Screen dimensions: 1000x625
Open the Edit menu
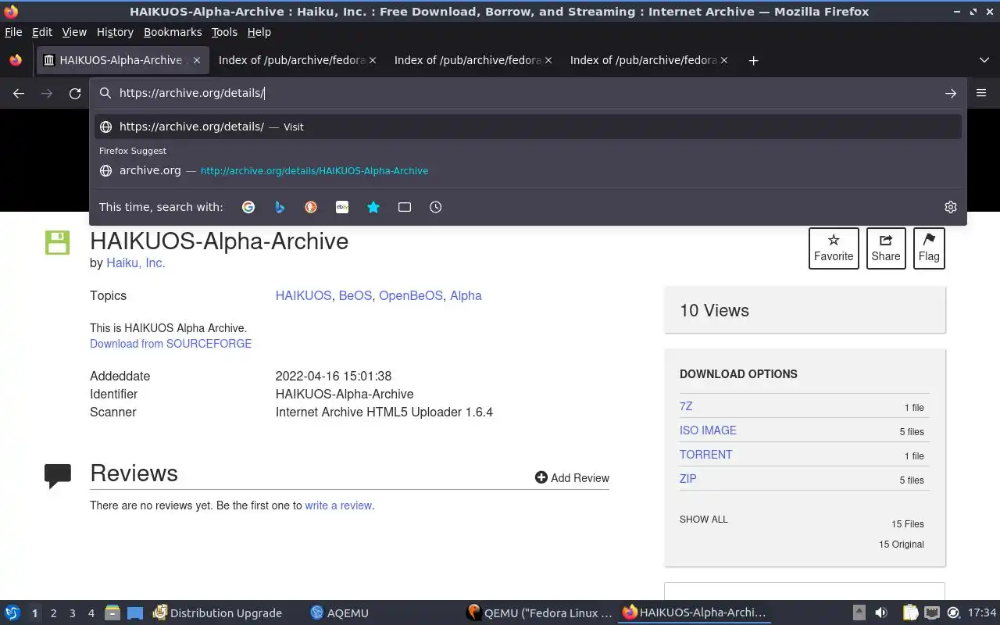[42, 32]
